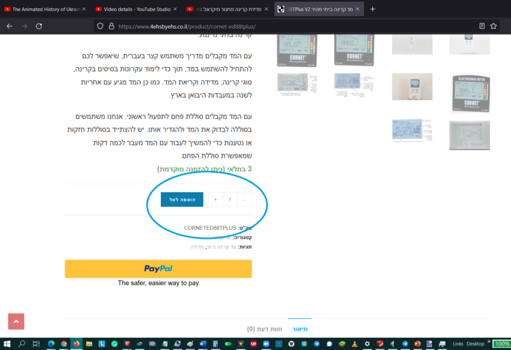Open the camera app taskbar icon
Viewport: 511px width, 350px height.
152,344
